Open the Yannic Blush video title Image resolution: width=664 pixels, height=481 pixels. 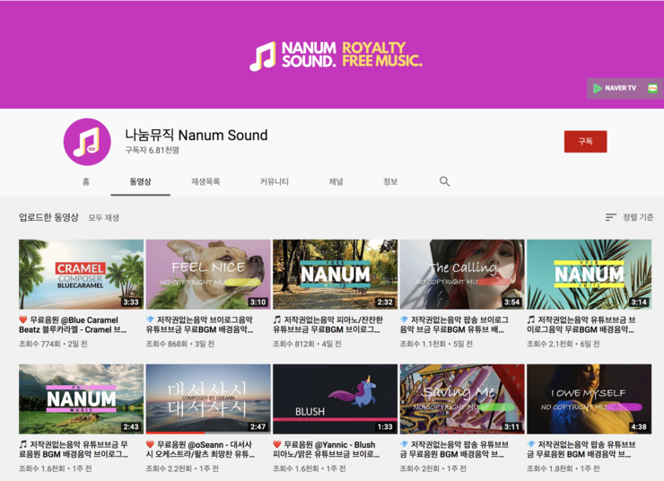click(327, 450)
